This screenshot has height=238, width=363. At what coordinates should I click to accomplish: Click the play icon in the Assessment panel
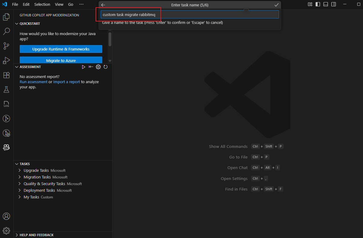pyautogui.click(x=84, y=67)
